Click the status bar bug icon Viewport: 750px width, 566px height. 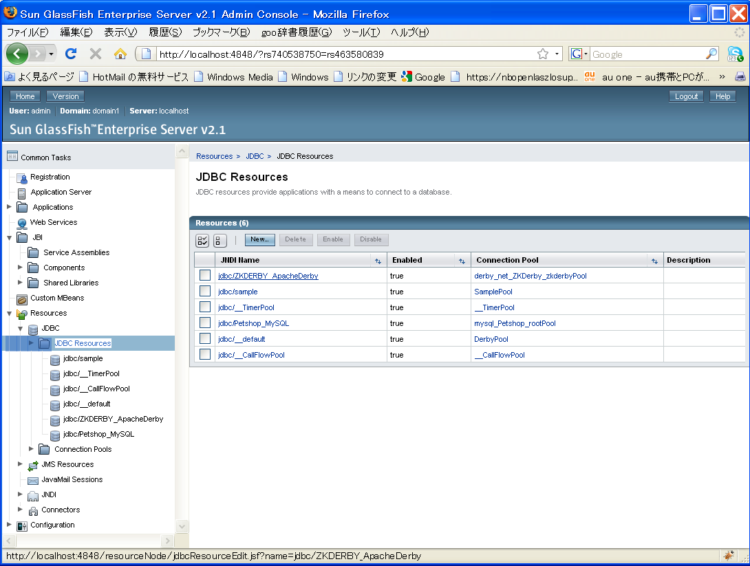(729, 555)
